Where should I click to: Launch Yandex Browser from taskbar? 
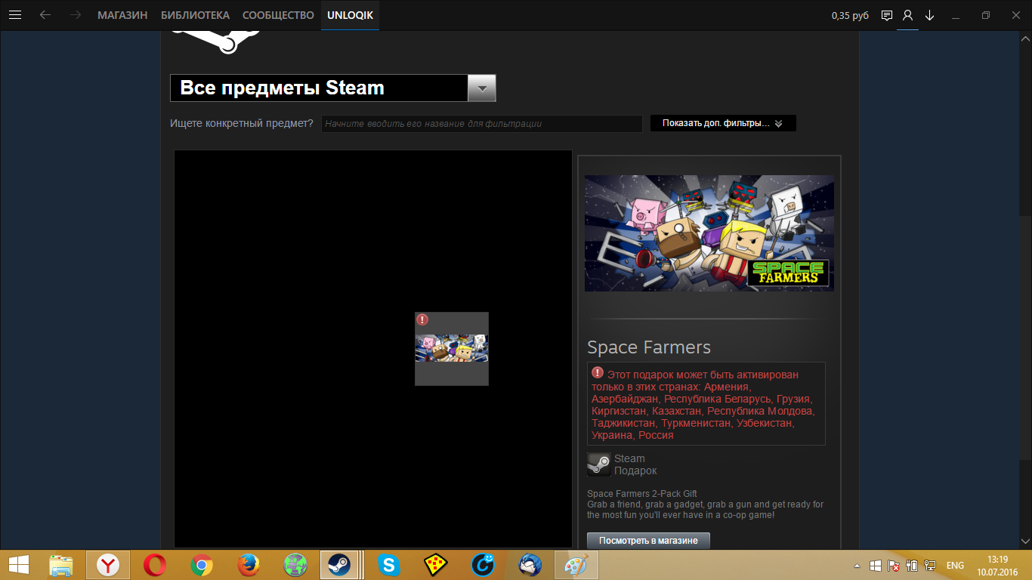click(x=108, y=565)
